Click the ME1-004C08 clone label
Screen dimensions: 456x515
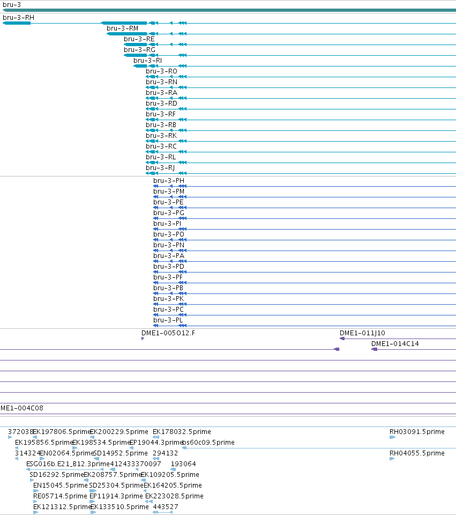pos(21,408)
